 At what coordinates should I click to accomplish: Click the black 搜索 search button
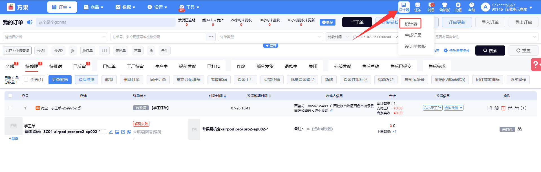pos(490,51)
